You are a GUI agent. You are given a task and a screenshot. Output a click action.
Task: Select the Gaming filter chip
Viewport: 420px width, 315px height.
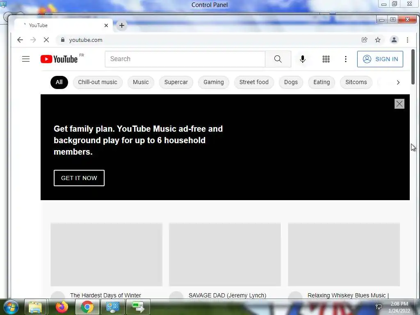(213, 82)
